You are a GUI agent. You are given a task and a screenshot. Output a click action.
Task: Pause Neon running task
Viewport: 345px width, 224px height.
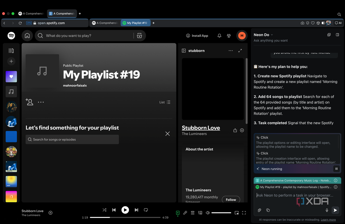tap(336, 169)
